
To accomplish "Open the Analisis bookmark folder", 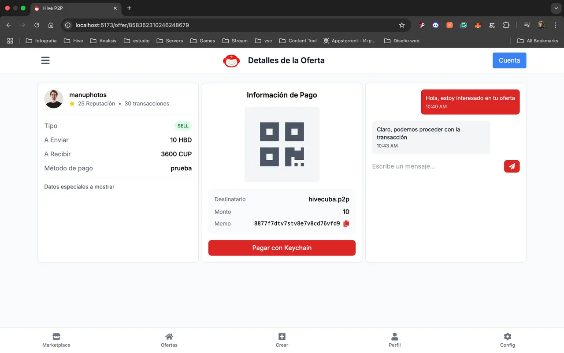I will (103, 41).
